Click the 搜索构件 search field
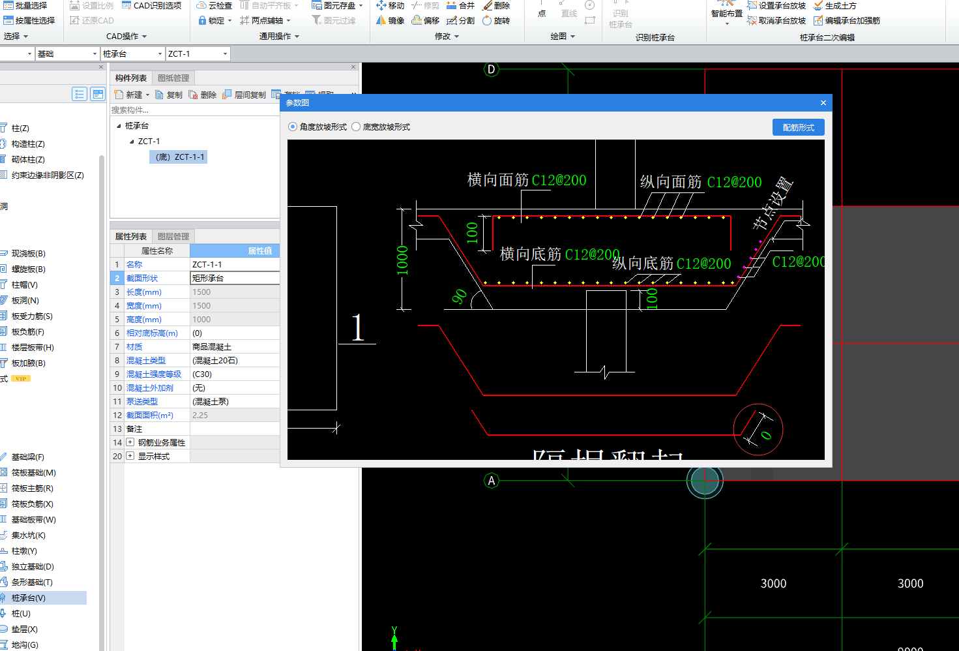959x651 pixels. pyautogui.click(x=195, y=110)
